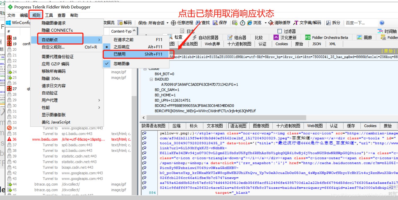Open the Log (日志) tab
The height and width of the screenshot is (200, 398).
pyautogui.click(x=188, y=31)
